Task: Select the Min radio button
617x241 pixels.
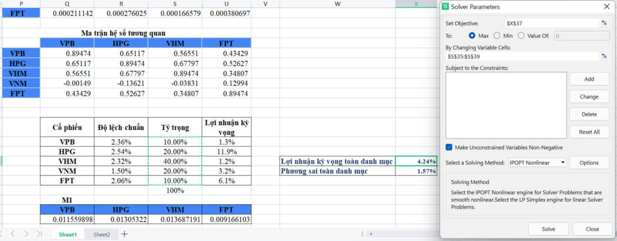Action: click(x=496, y=36)
